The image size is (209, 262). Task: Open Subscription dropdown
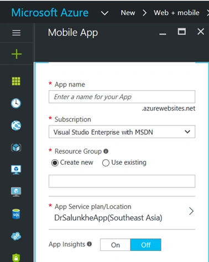(x=122, y=132)
